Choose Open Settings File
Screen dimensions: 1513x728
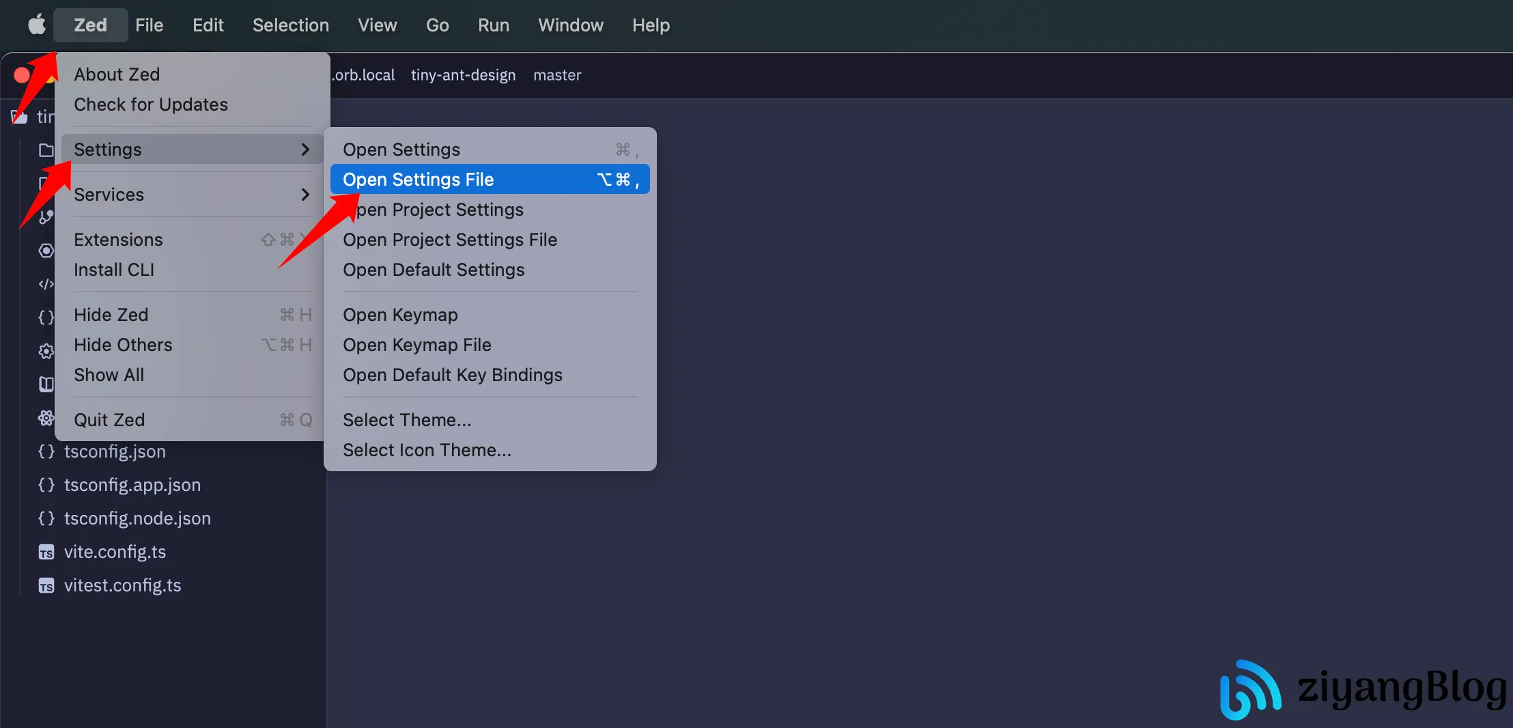tap(418, 180)
